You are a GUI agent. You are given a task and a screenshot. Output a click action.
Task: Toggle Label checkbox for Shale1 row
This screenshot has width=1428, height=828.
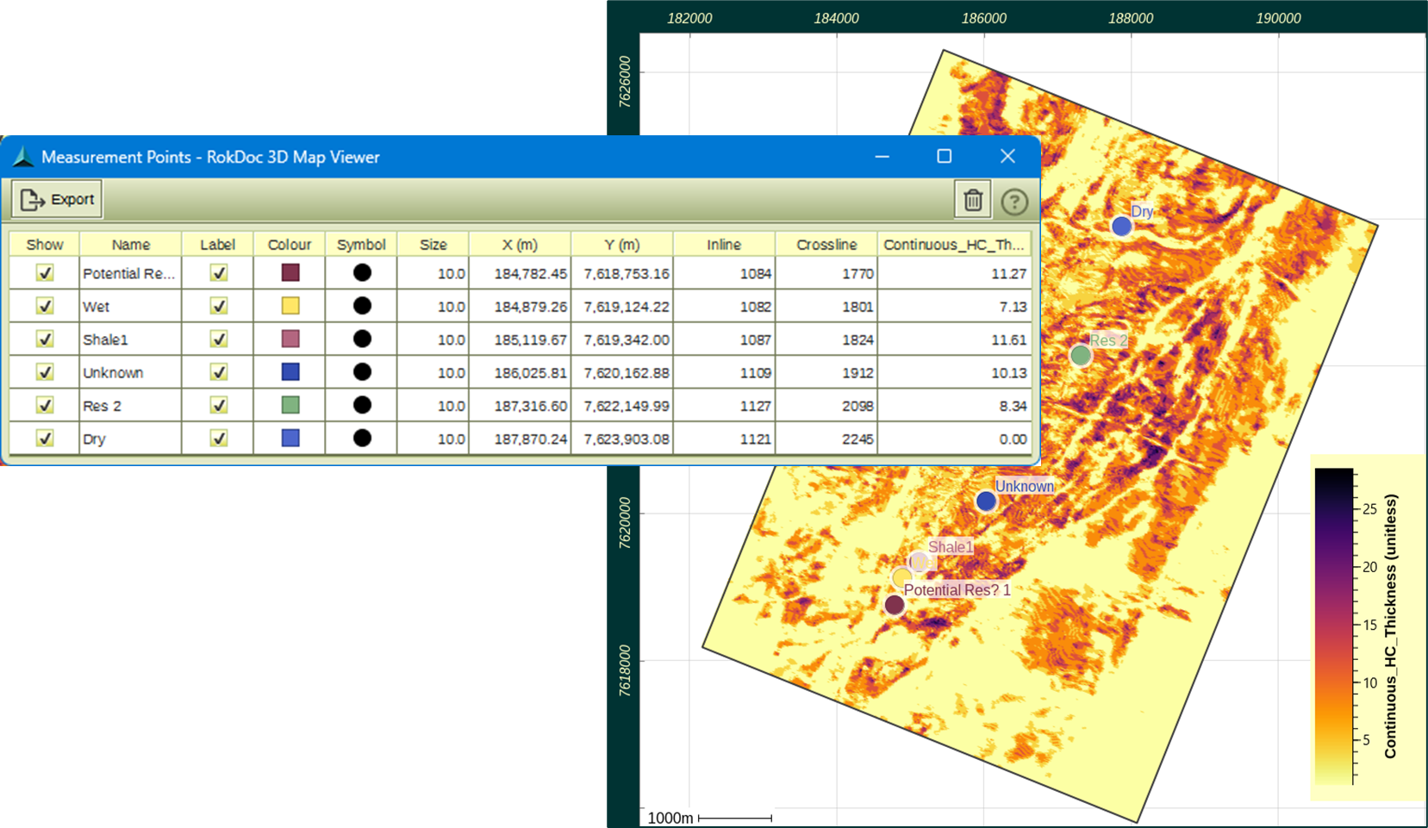pyautogui.click(x=219, y=339)
